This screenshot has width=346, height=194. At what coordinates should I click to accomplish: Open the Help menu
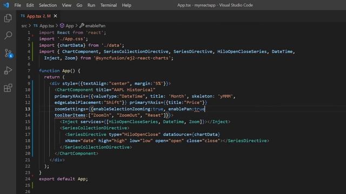coord(127,5)
